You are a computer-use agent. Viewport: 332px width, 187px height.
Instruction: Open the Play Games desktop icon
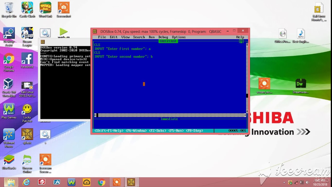coord(9,111)
